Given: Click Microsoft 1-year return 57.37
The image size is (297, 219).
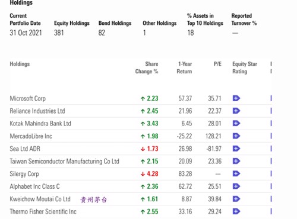Looking at the screenshot, I should (185, 98).
